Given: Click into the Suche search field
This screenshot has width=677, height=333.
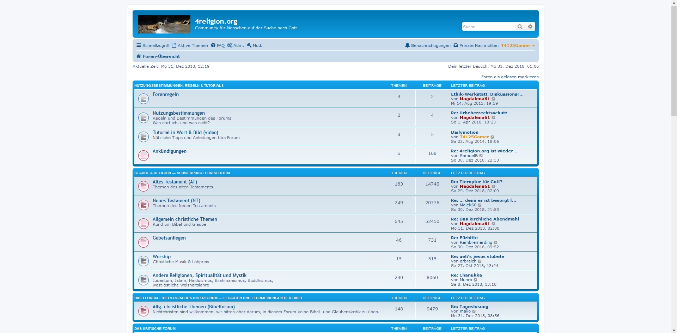Looking at the screenshot, I should (x=488, y=27).
